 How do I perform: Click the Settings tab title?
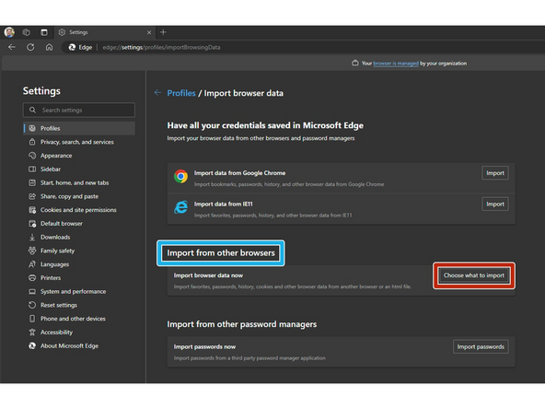coord(78,32)
